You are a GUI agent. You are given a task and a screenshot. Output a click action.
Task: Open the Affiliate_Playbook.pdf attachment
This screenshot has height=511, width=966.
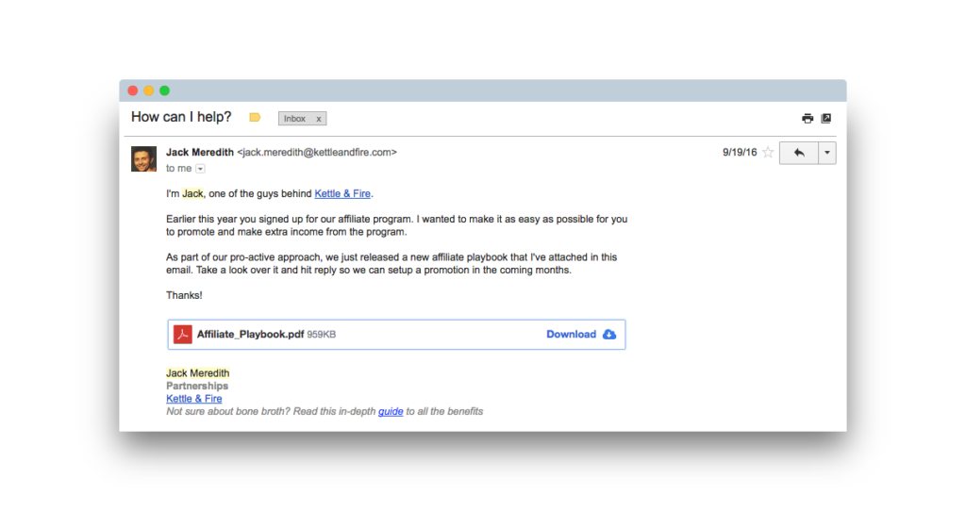tap(250, 335)
